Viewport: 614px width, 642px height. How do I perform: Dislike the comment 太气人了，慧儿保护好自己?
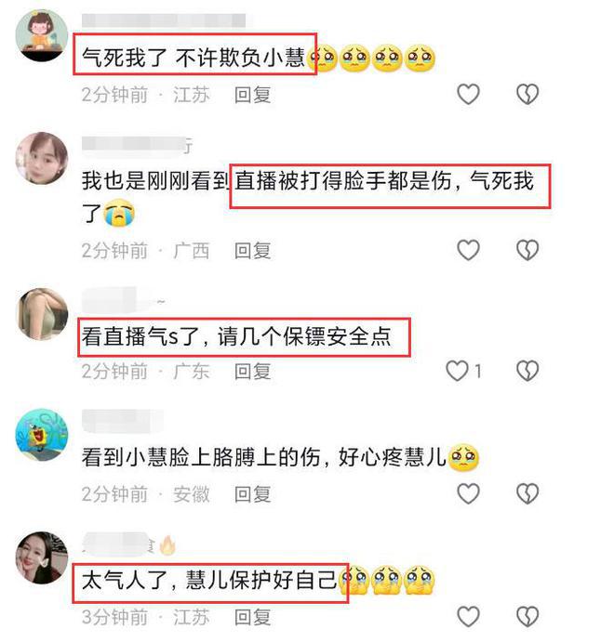(527, 616)
